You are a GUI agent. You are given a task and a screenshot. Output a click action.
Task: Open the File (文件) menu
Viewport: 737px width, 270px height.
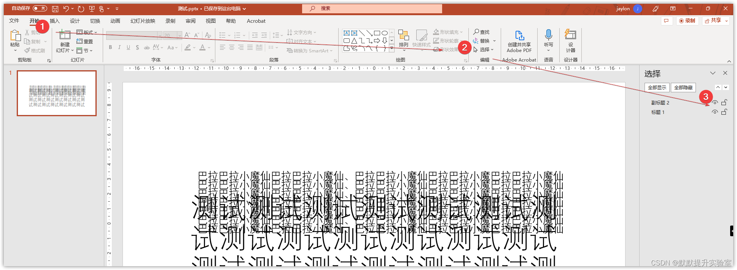click(14, 21)
